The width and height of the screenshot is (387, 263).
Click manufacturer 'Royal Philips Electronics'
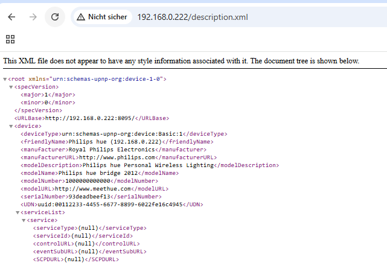coord(112,150)
